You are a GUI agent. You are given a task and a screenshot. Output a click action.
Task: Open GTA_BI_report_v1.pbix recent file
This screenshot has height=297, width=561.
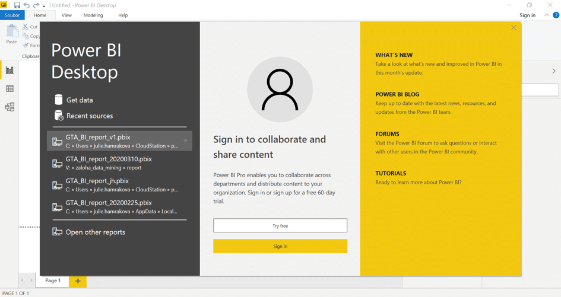119,141
